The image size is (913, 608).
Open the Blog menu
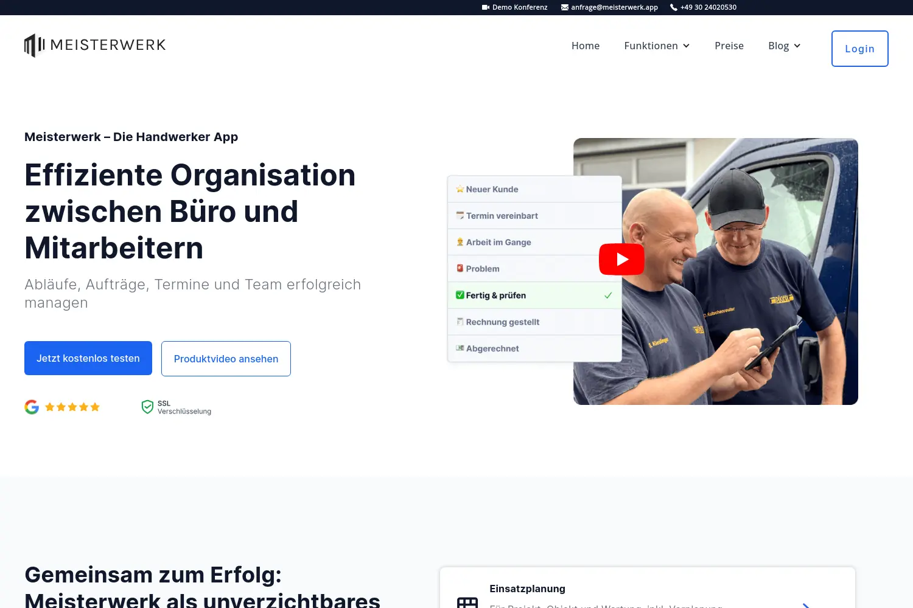click(x=778, y=46)
